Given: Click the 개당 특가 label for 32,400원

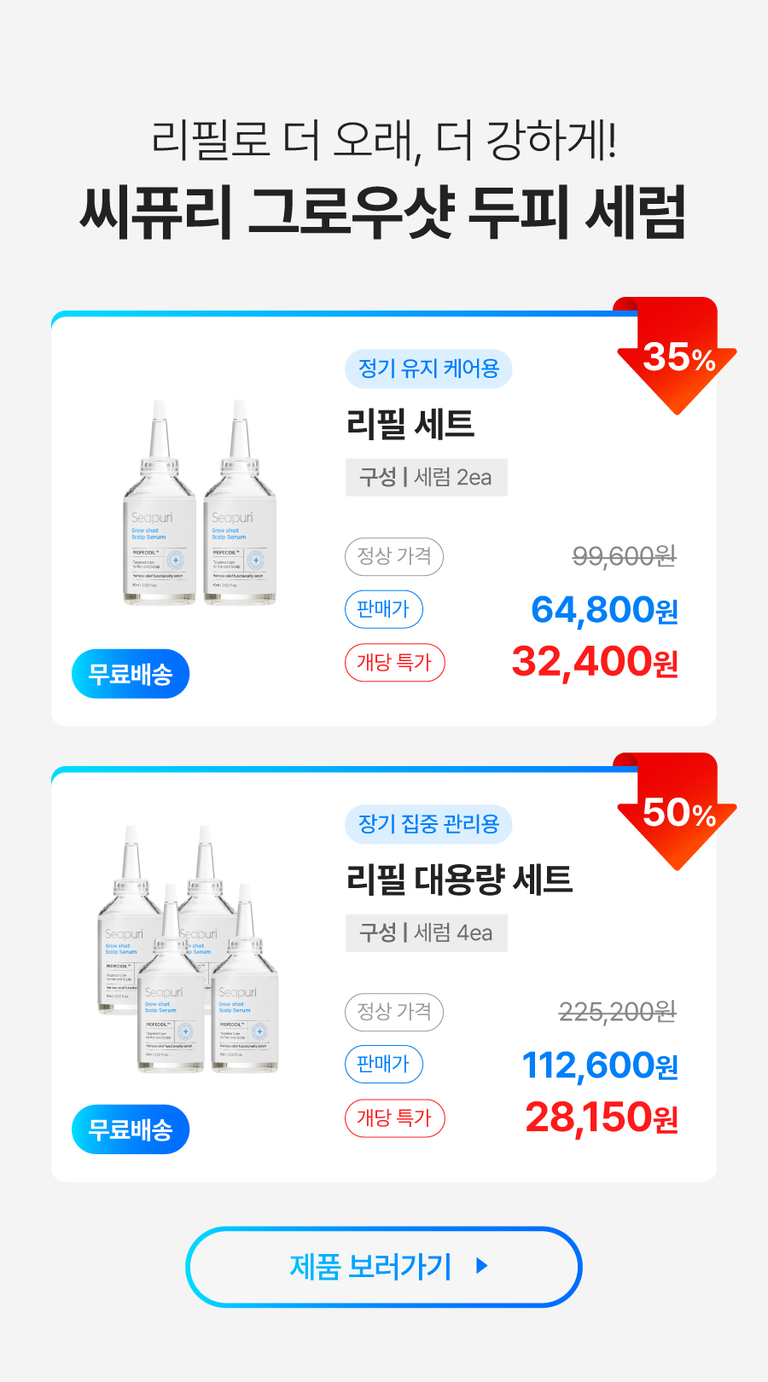Looking at the screenshot, I should [x=394, y=663].
